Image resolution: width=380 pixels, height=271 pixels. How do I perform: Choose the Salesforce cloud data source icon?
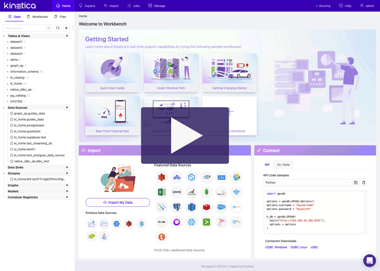(x=221, y=207)
